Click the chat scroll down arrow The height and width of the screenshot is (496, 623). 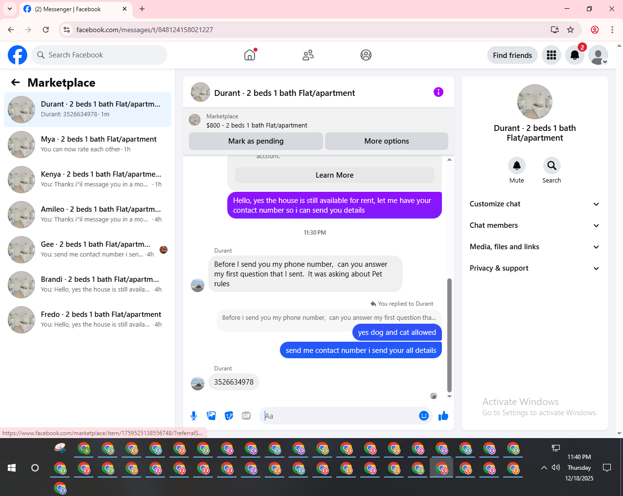pos(449,396)
